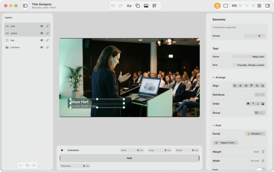
Task: Align selected elements to top edge
Action: [252, 86]
